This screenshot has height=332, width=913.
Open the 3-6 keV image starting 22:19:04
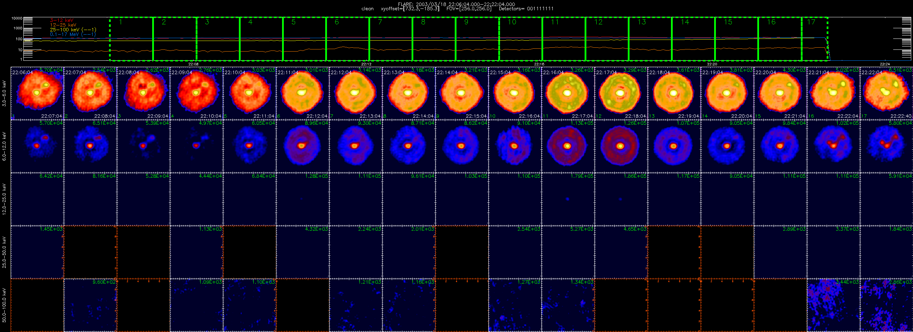click(727, 93)
